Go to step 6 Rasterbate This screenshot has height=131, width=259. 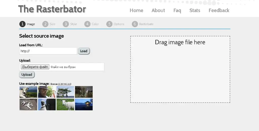click(x=143, y=24)
